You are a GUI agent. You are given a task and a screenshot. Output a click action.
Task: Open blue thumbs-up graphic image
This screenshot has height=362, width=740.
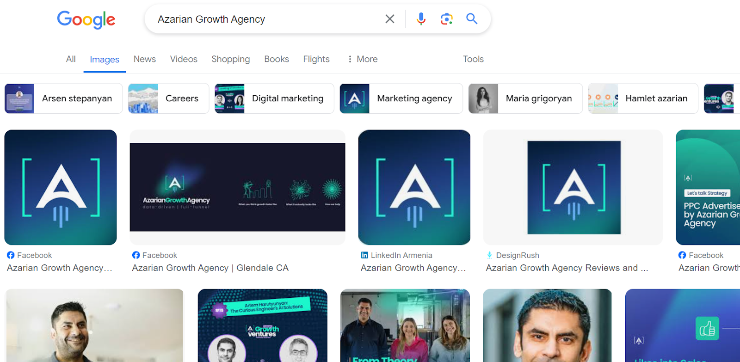[683, 325]
